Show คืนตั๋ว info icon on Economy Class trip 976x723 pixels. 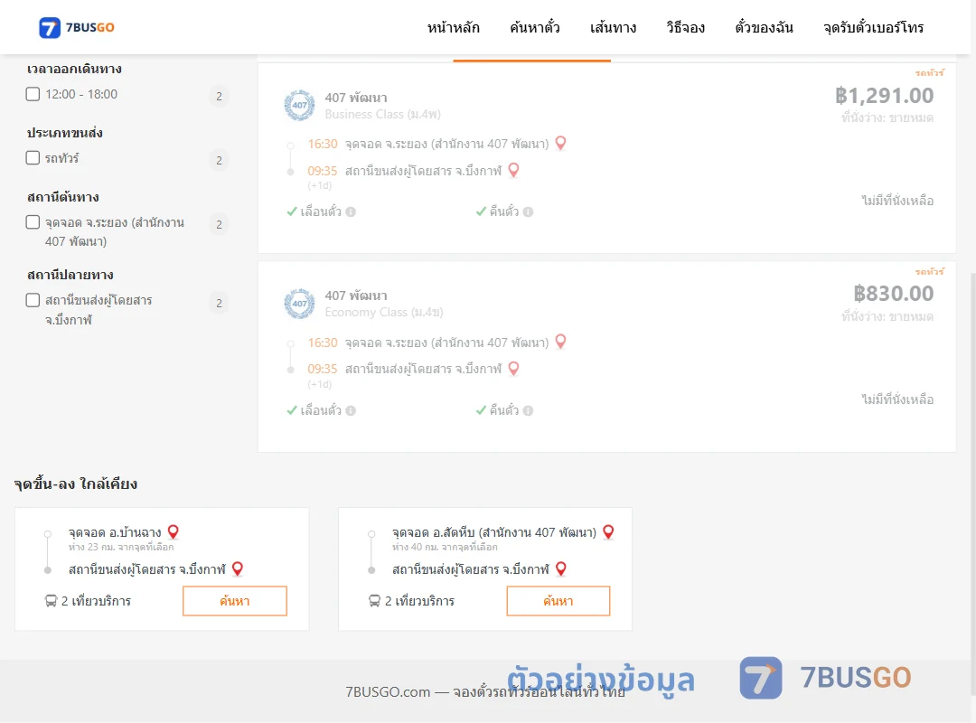coord(528,410)
